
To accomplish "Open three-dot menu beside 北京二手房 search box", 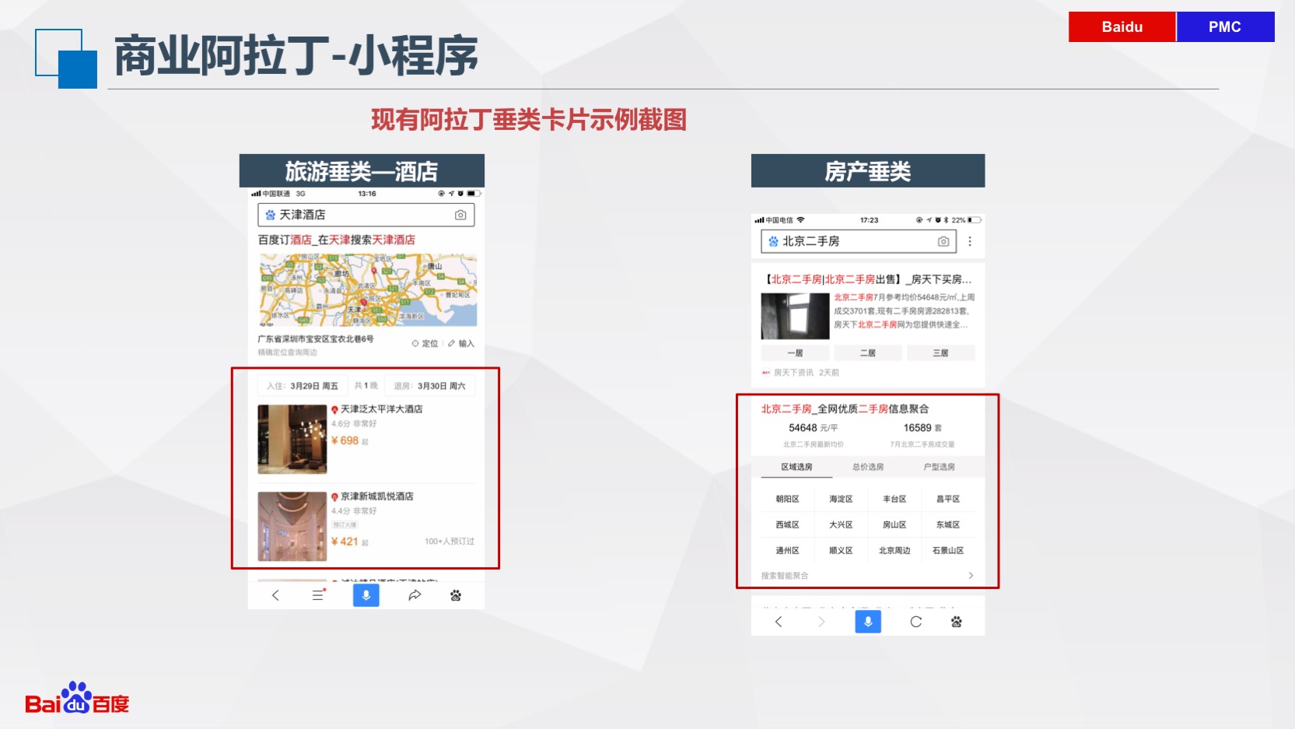I will [970, 241].
